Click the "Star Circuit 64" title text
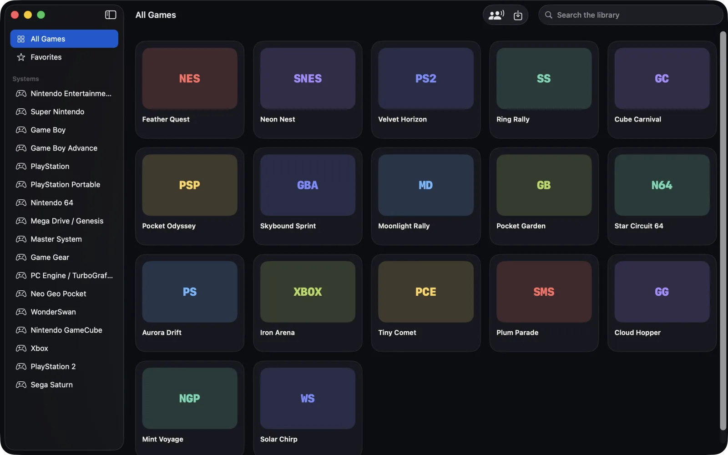Screen dimensions: 728x455 (639, 226)
